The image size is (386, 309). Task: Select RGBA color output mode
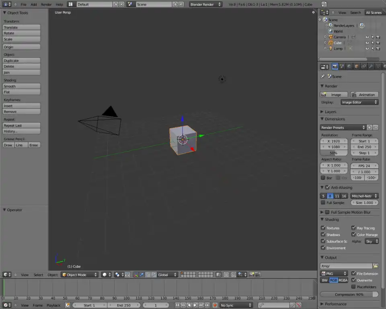(343, 280)
